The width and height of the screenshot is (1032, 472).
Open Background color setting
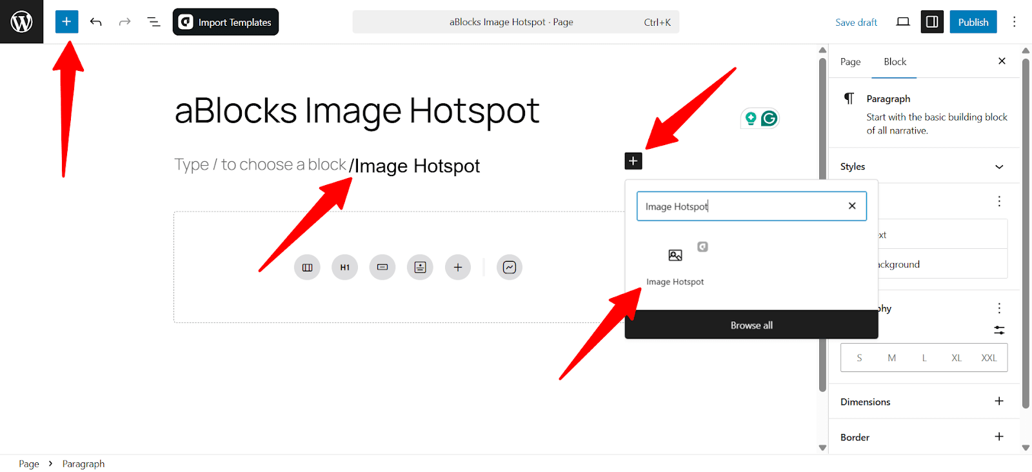tap(942, 264)
